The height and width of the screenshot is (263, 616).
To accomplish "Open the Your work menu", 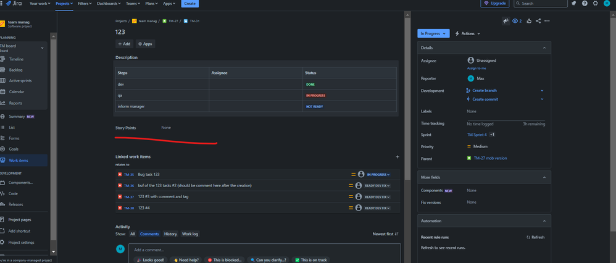I will [39, 4].
